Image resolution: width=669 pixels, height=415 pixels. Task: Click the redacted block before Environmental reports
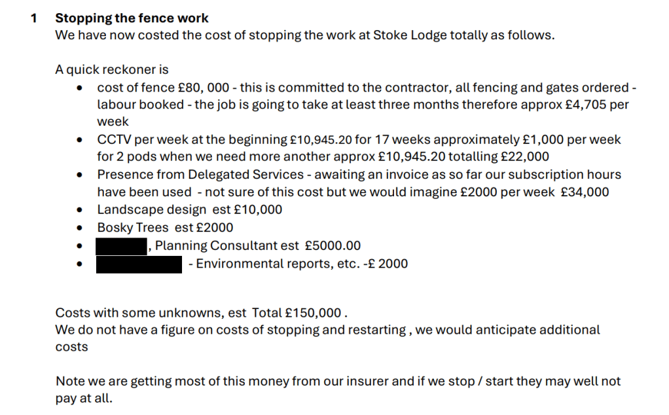[x=138, y=264]
